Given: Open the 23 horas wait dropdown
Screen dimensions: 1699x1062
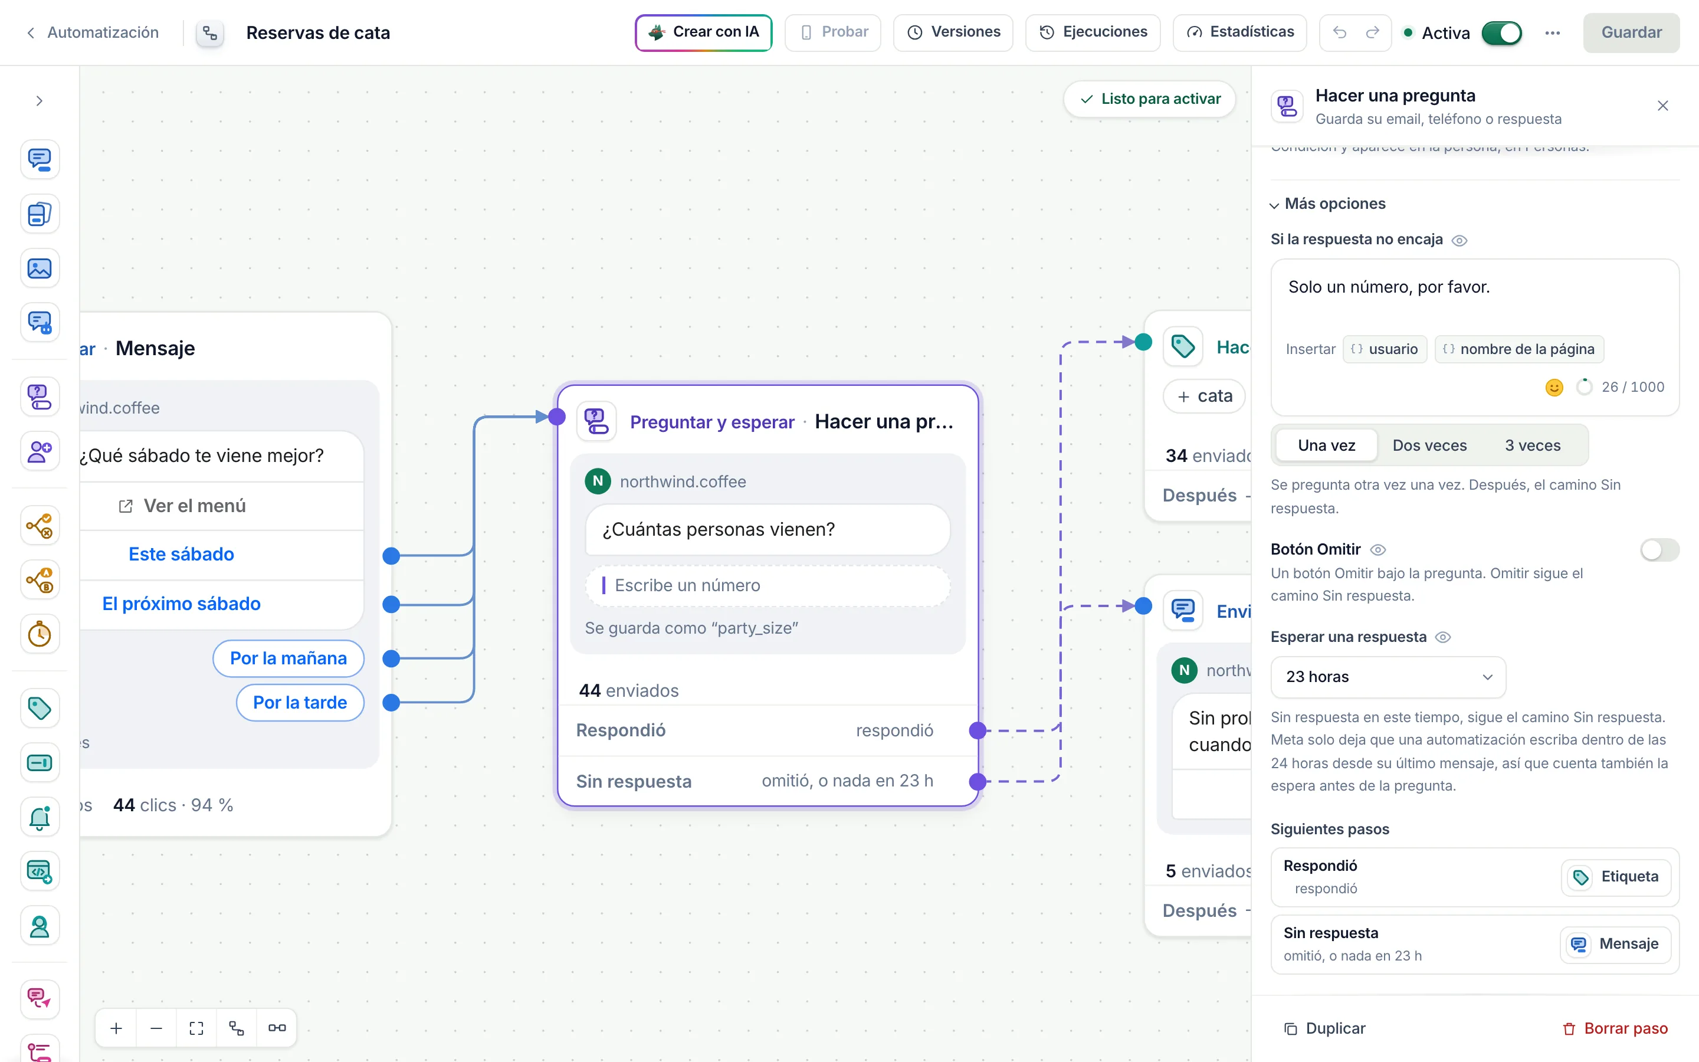Looking at the screenshot, I should (x=1388, y=676).
